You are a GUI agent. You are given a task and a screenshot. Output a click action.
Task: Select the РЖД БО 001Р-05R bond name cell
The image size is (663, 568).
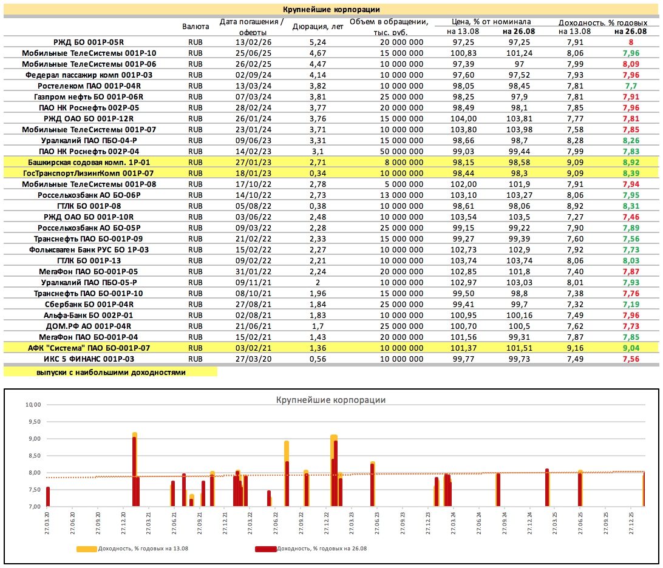point(89,42)
